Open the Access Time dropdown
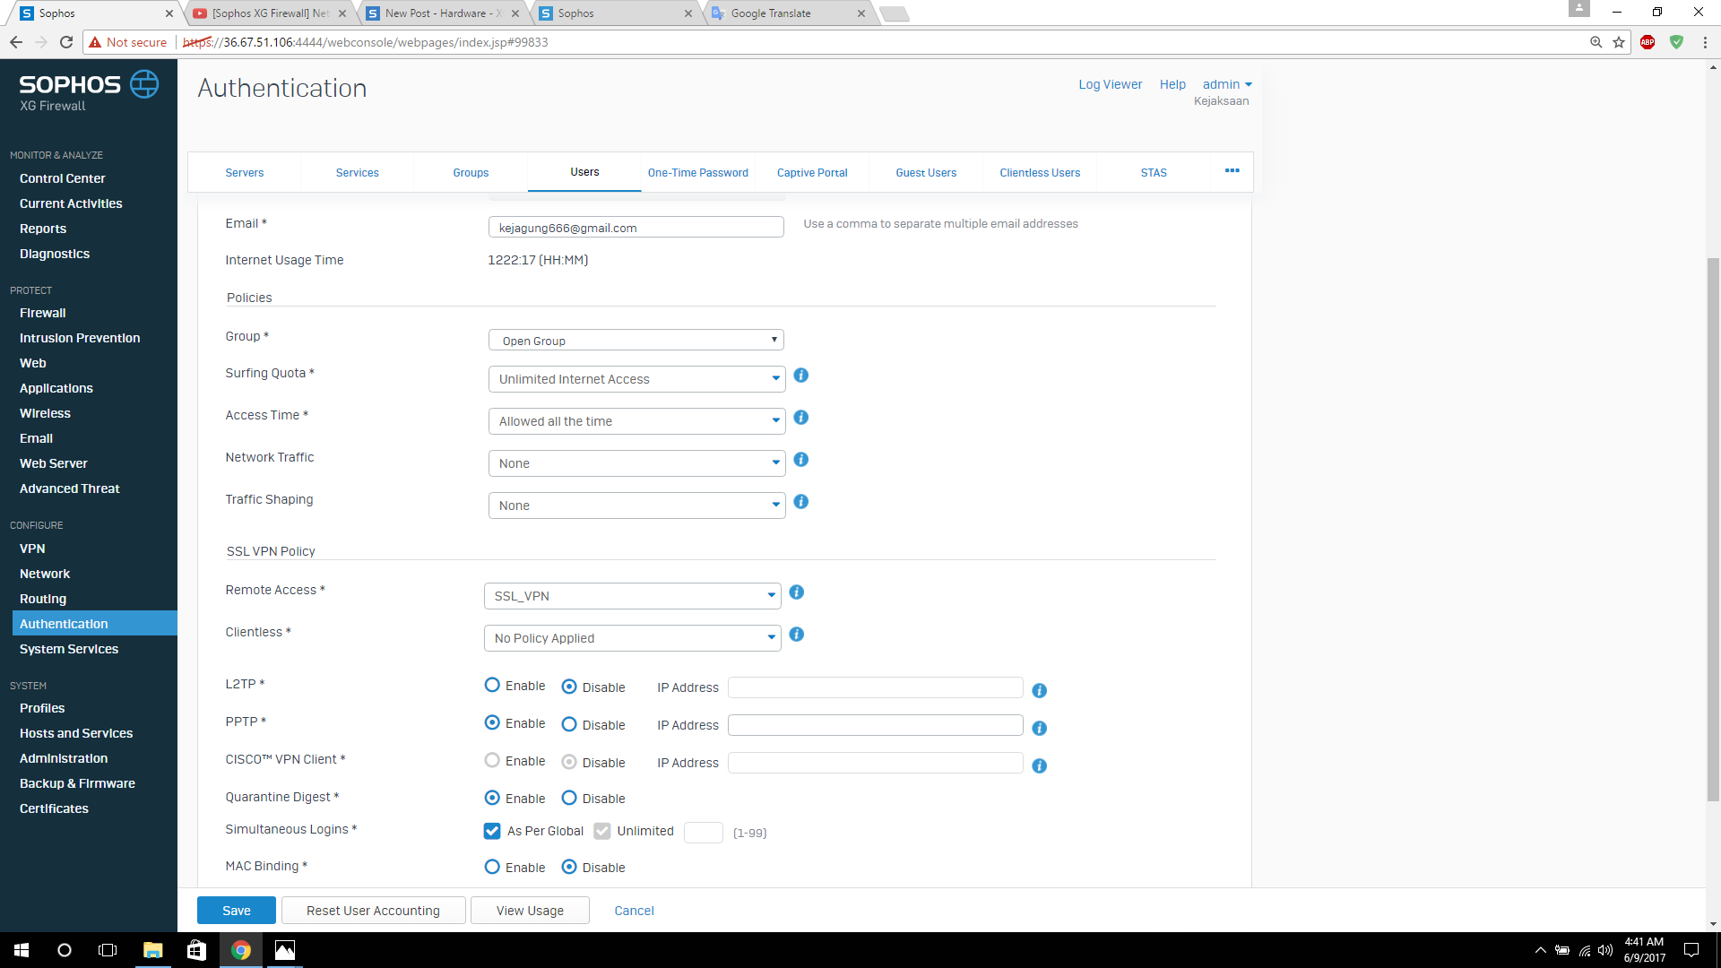This screenshot has height=968, width=1721. (636, 421)
